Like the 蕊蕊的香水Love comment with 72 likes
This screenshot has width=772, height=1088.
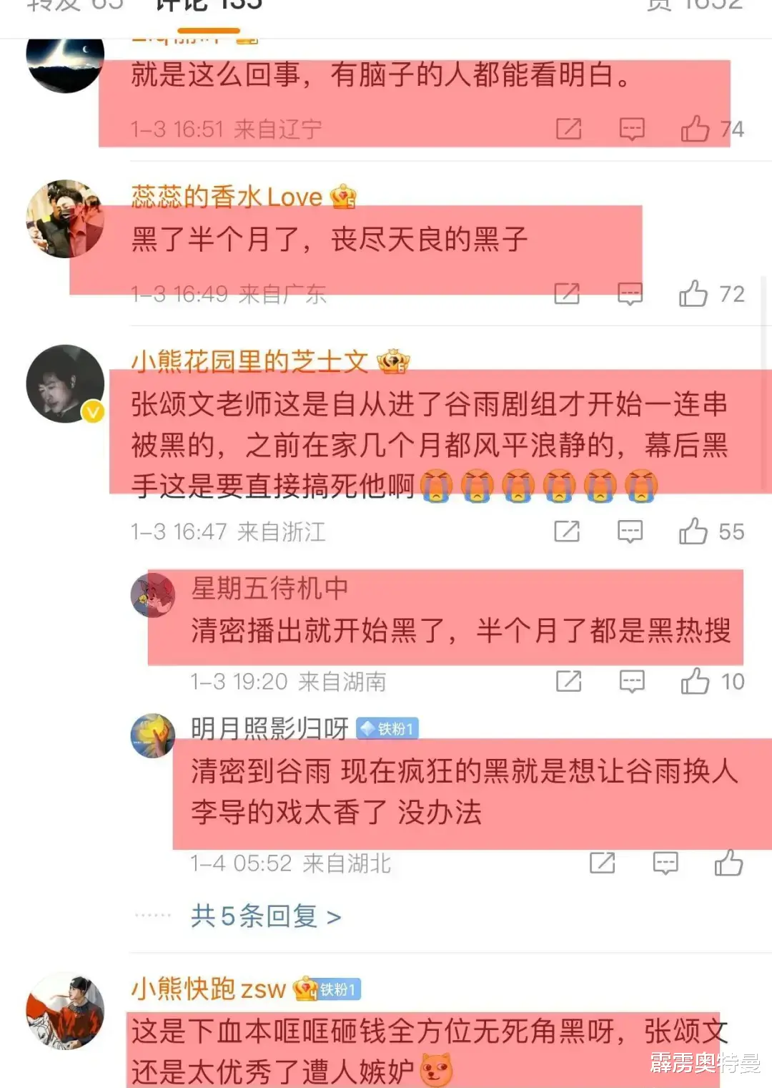pyautogui.click(x=693, y=294)
